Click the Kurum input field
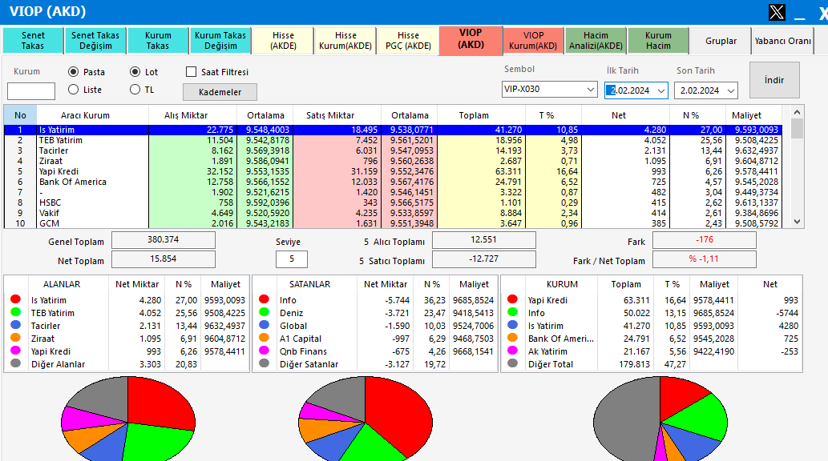 (31, 90)
